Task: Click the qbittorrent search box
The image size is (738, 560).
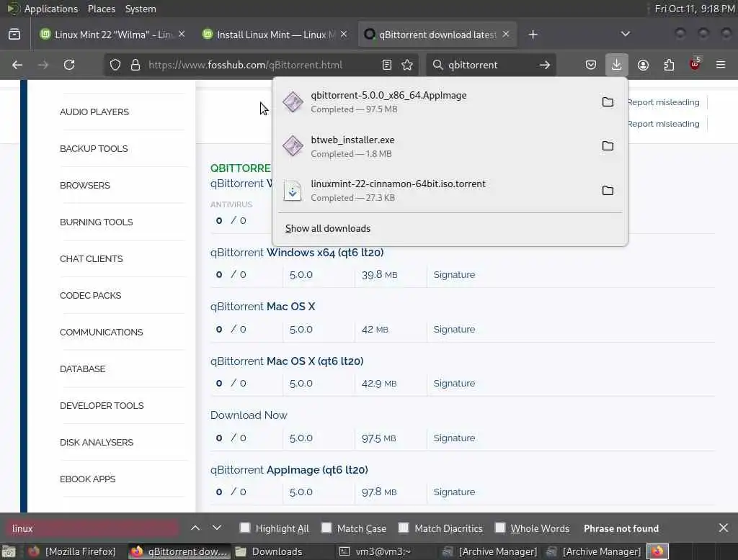Action: 489,65
